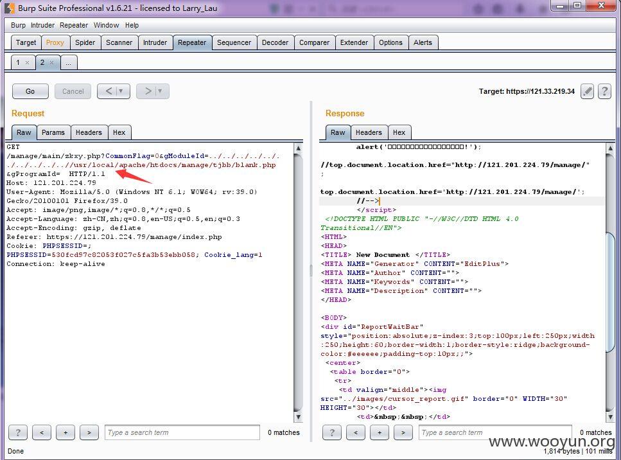Click response search help button
Screen dimensions: 621x460
pyautogui.click(x=332, y=432)
